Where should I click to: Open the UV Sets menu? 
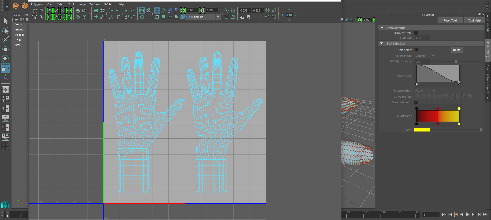coord(109,4)
